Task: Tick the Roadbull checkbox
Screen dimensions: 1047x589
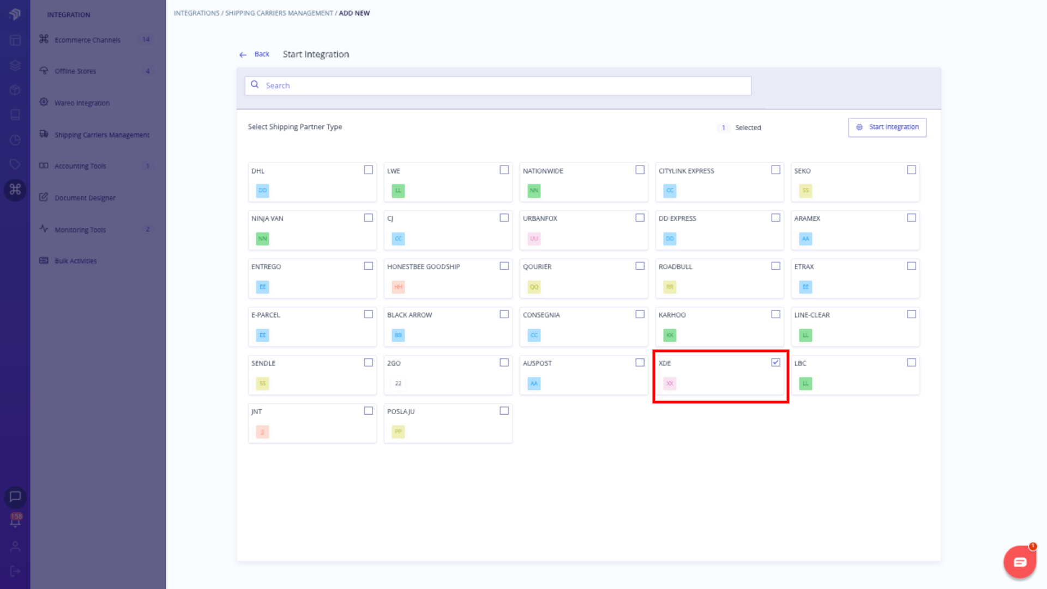Action: click(x=775, y=266)
